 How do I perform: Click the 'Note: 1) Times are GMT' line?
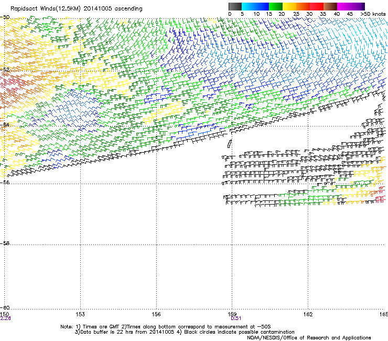pos(166,327)
